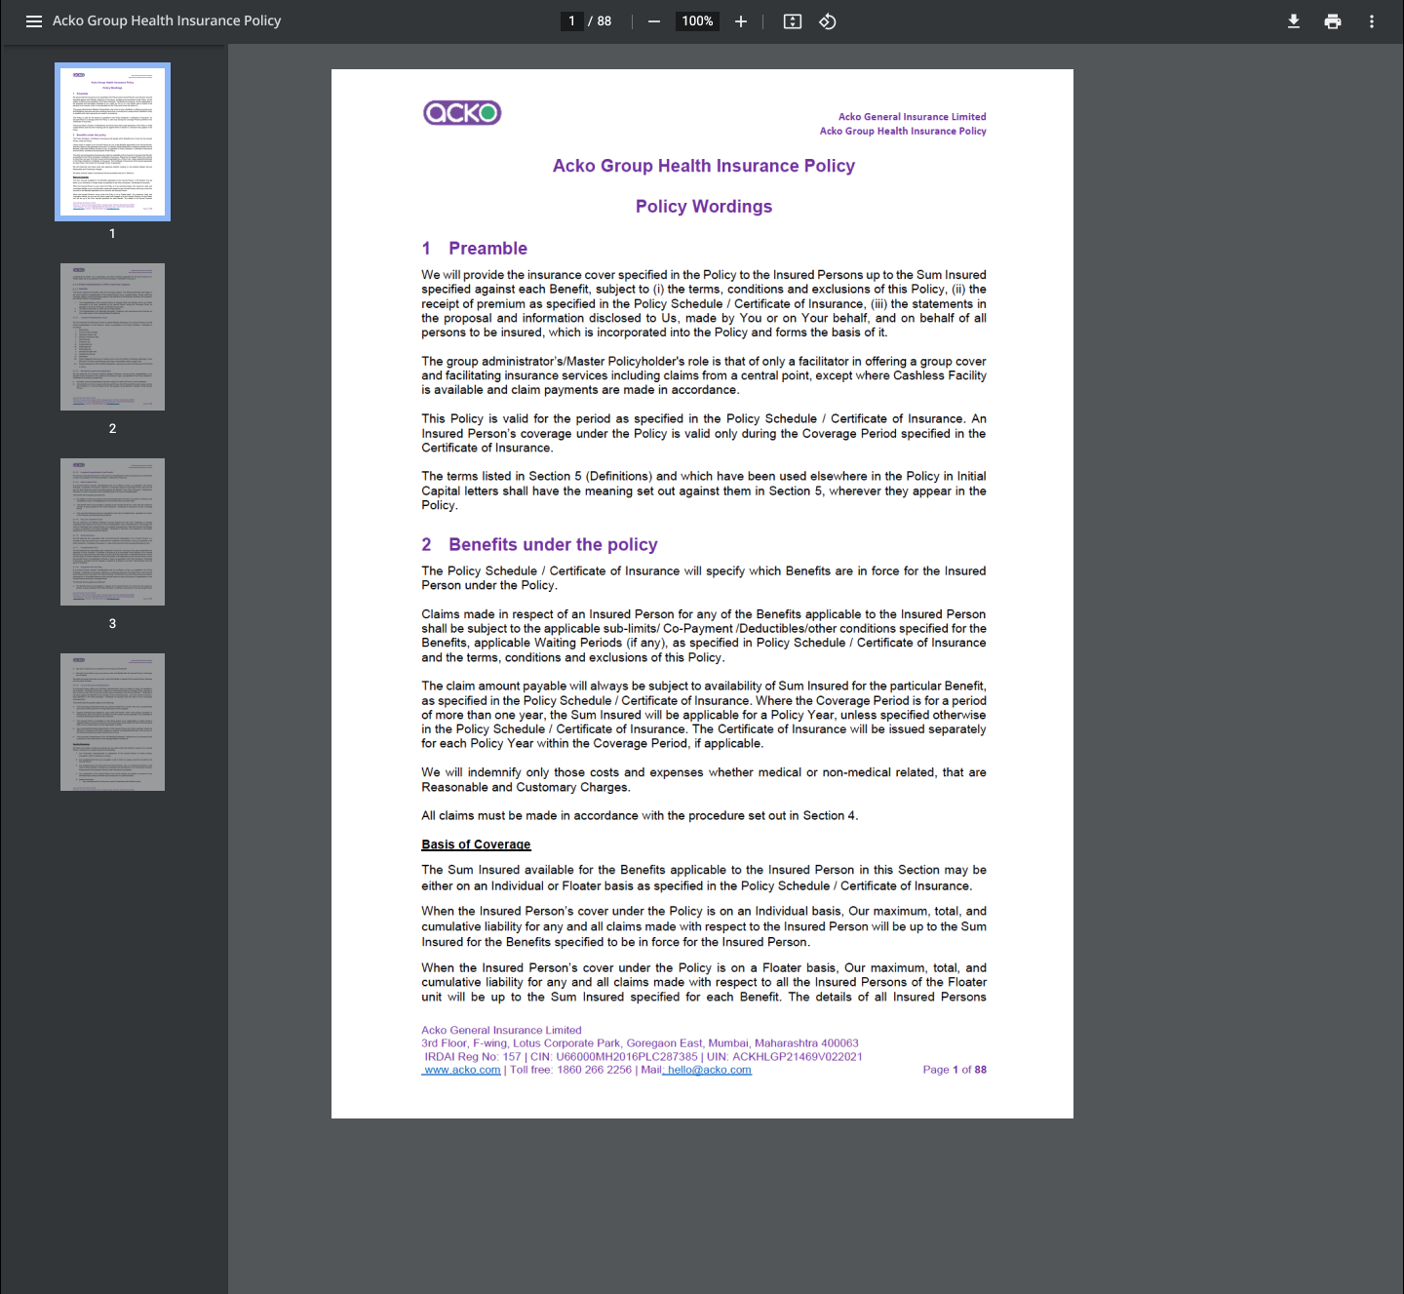Click the 'Acko Group Health Insurance Policy' title in toolbar
The height and width of the screenshot is (1294, 1404).
167,20
